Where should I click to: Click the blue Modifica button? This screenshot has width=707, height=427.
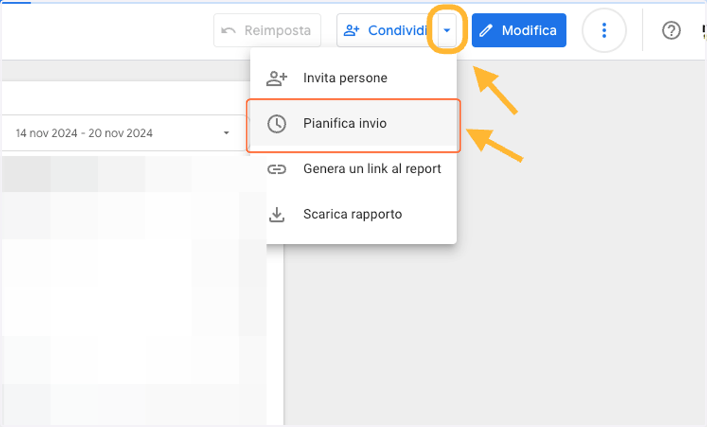click(518, 31)
